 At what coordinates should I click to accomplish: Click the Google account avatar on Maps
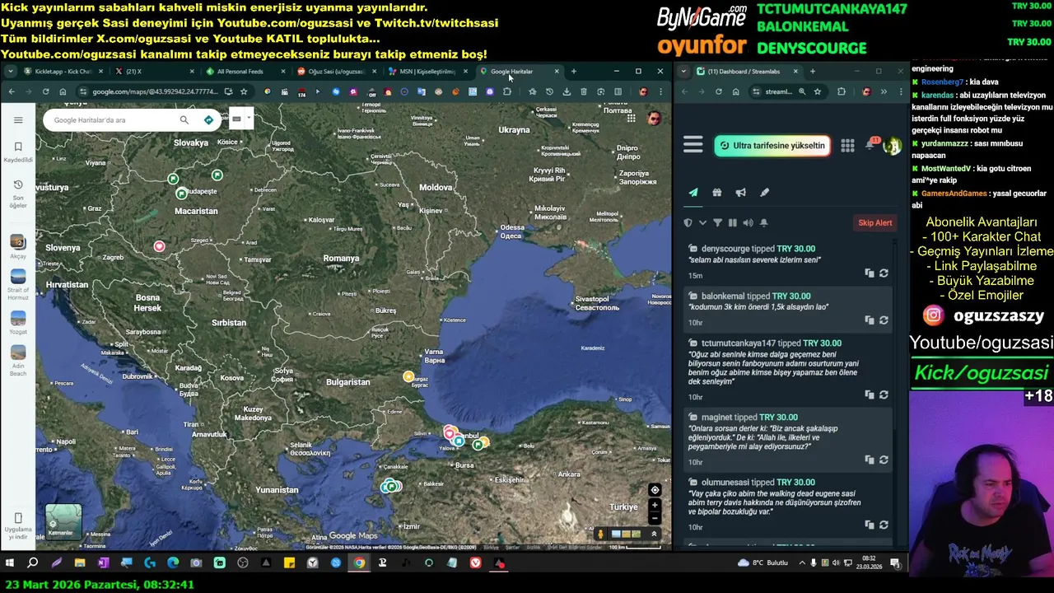pos(654,119)
